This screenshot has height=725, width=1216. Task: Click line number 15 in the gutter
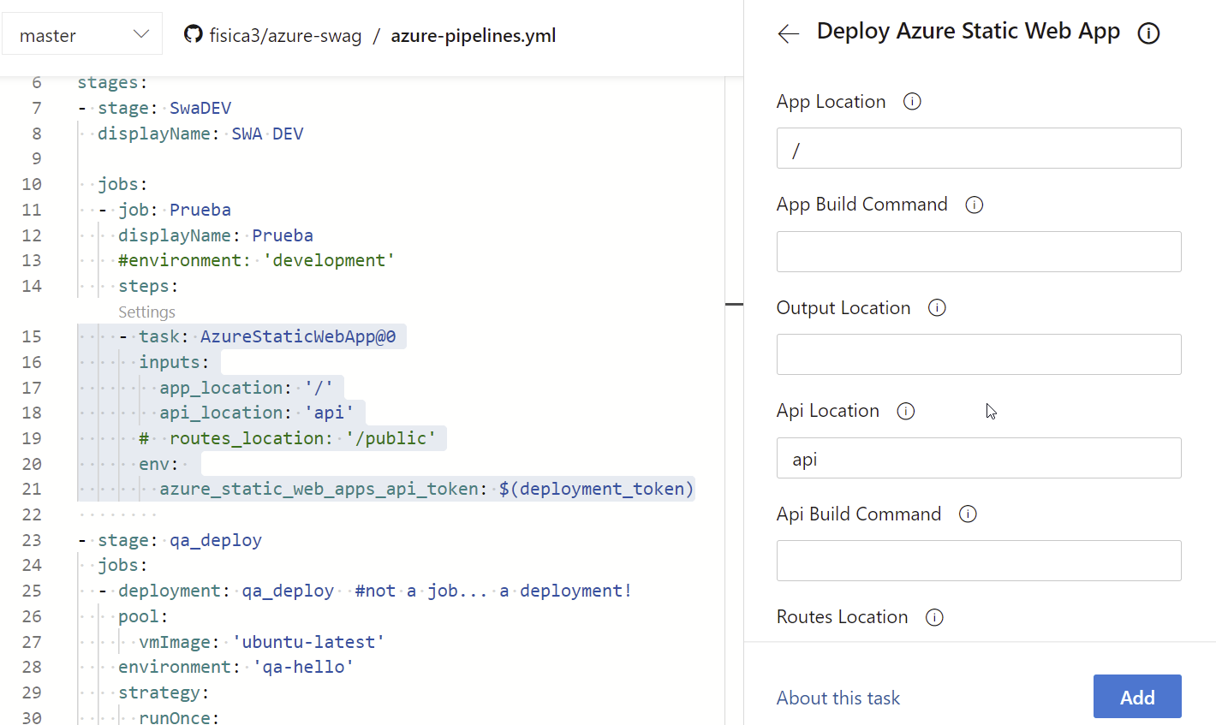pos(32,336)
